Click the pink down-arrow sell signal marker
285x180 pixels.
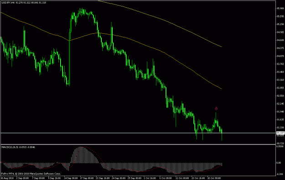(x=216, y=108)
